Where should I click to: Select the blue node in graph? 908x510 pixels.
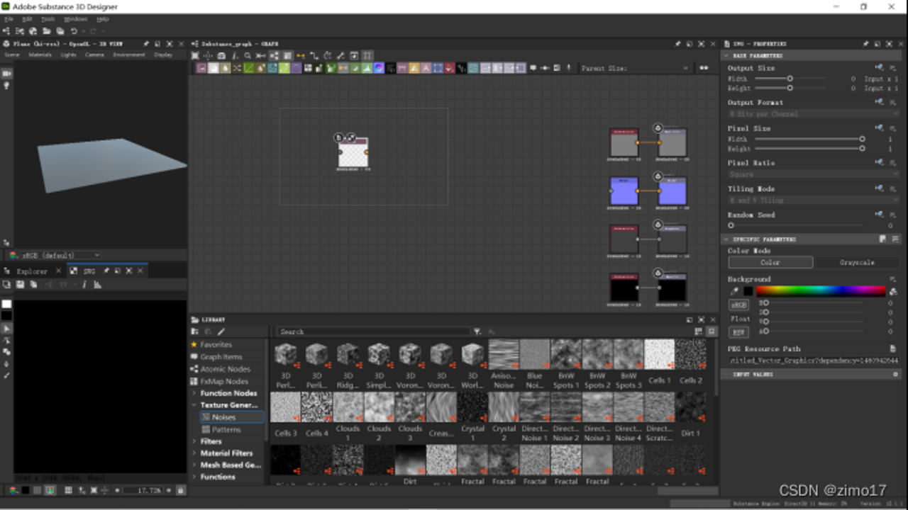tap(624, 191)
